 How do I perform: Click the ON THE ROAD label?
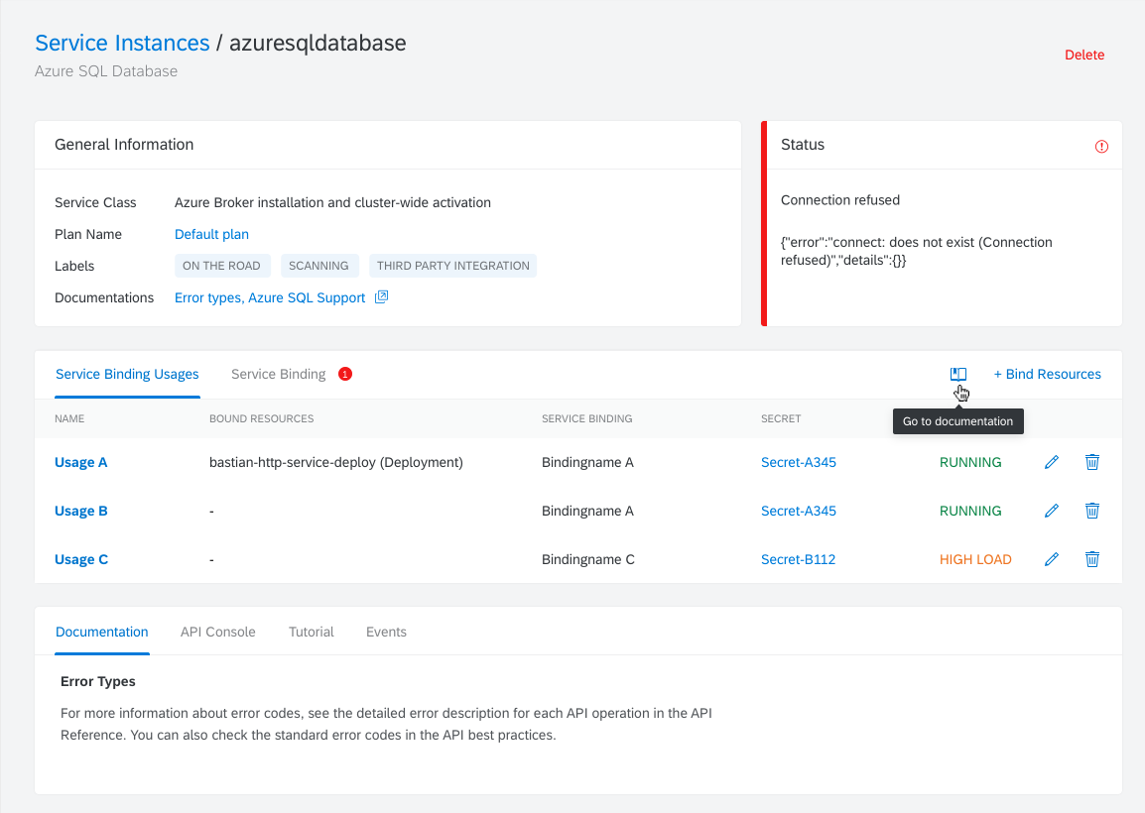point(222,266)
